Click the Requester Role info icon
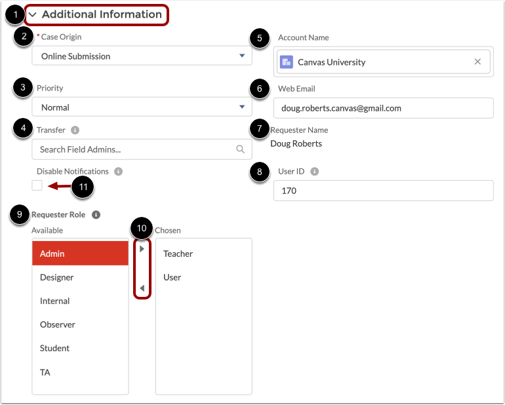Viewport: 505px width, 405px height. [96, 215]
